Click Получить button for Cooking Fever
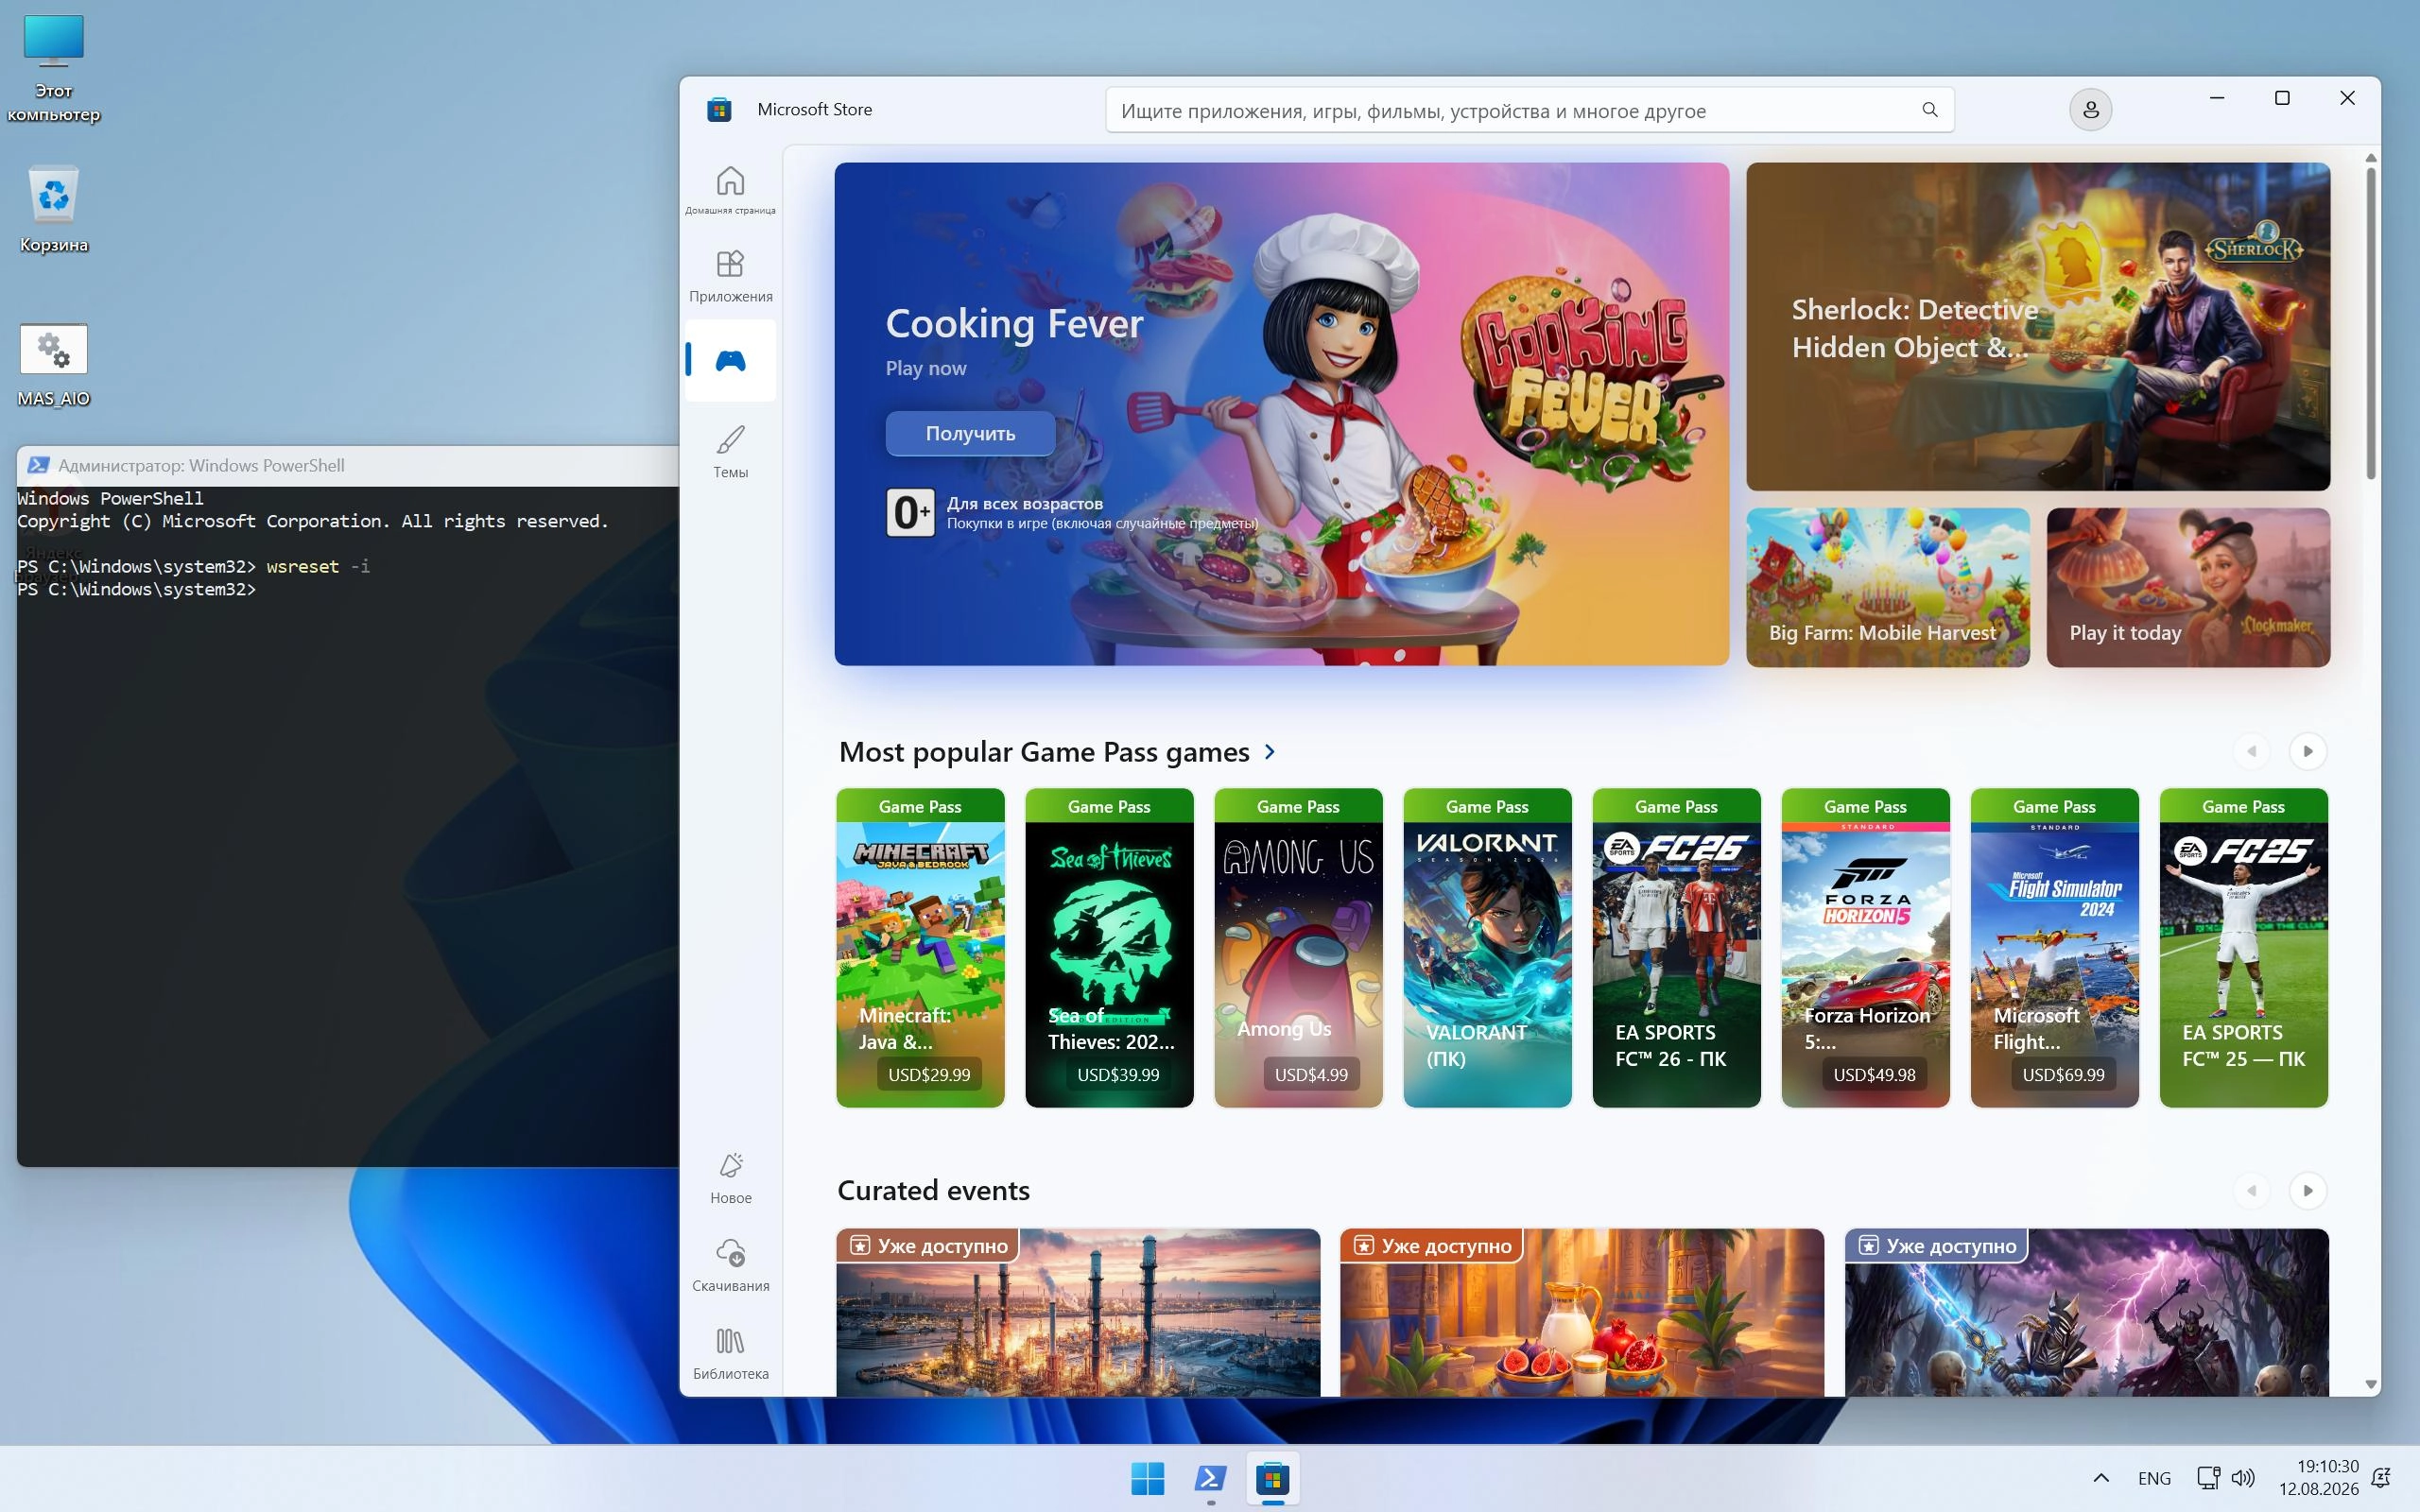This screenshot has height=1512, width=2420. pyautogui.click(x=970, y=433)
